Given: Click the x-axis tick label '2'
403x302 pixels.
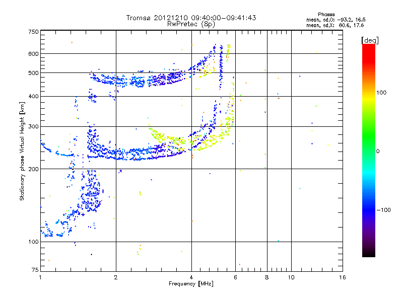Looking at the screenshot, I should point(116,277).
